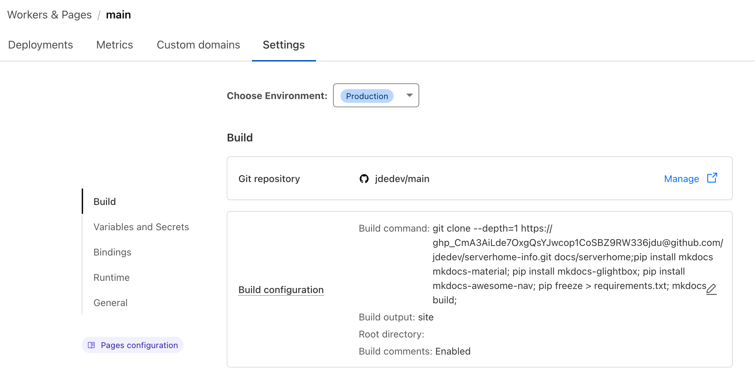Viewport: 755px width, 373px height.
Task: Go to the Custom domains tab
Action: [198, 45]
